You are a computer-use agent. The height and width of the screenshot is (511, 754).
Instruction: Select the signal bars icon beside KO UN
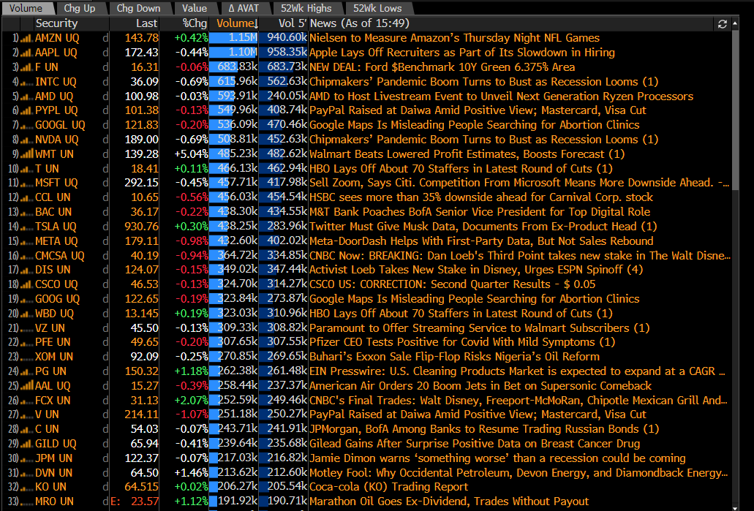pos(26,488)
